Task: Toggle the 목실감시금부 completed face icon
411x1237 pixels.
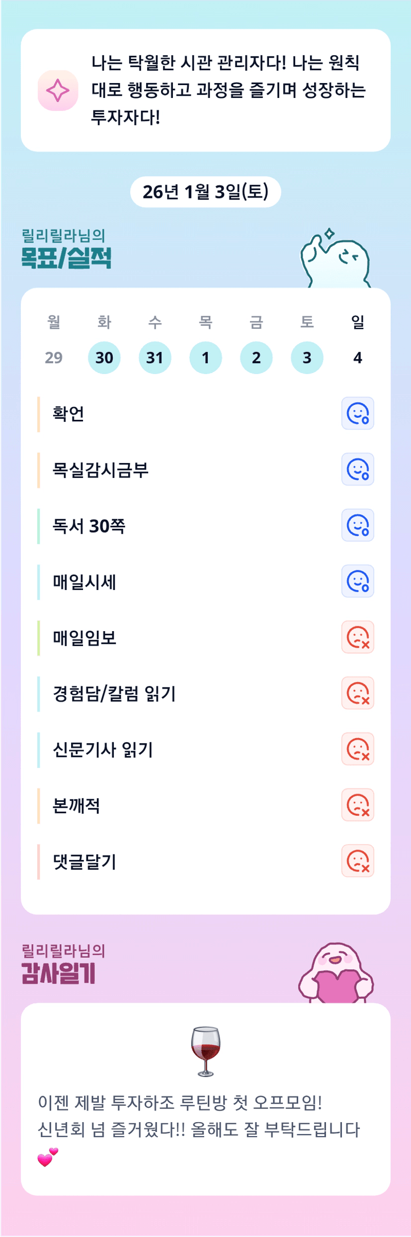Action: pyautogui.click(x=357, y=469)
